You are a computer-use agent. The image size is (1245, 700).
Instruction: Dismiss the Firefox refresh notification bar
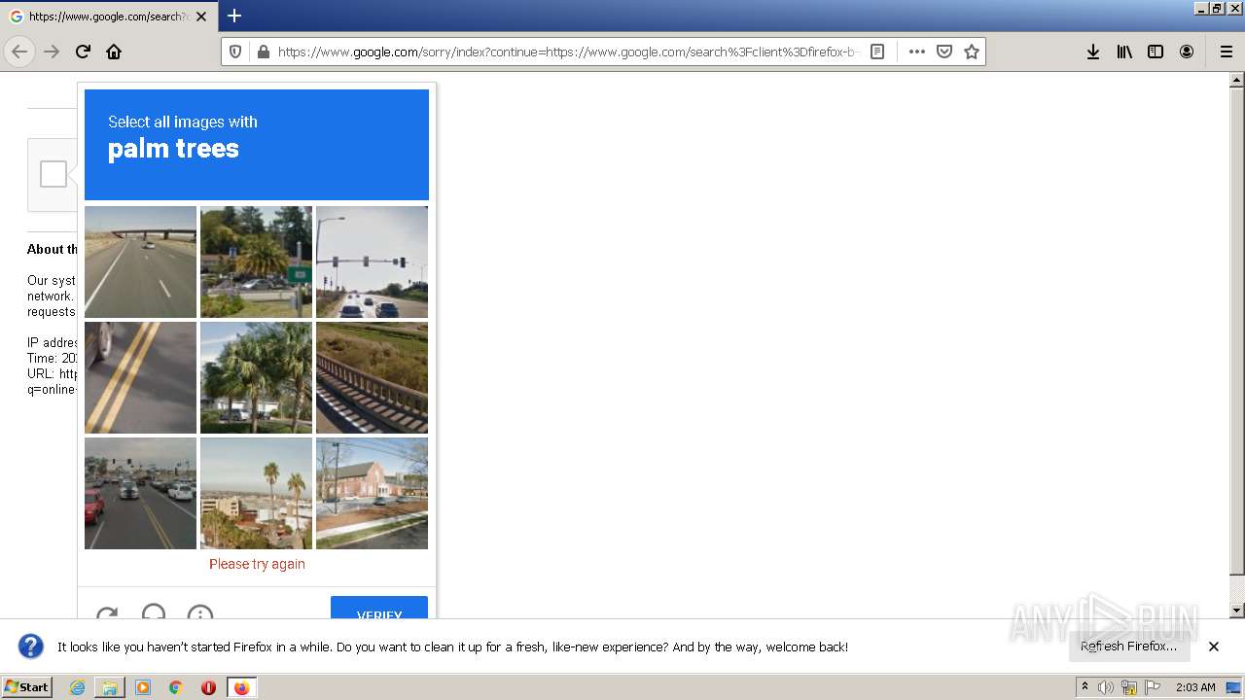[x=1214, y=647]
